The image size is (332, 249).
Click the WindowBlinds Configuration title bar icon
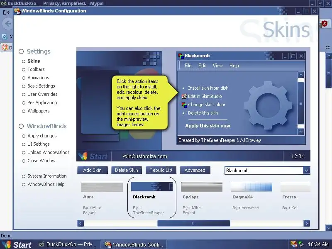pyautogui.click(x=17, y=11)
